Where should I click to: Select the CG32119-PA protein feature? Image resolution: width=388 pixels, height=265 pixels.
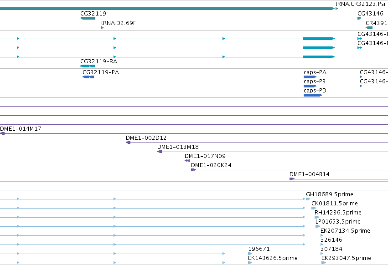click(x=88, y=77)
